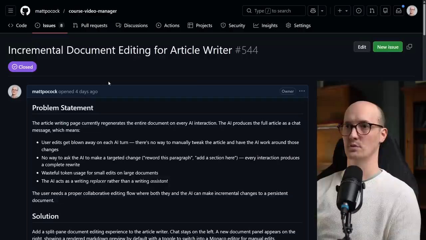Image resolution: width=426 pixels, height=240 pixels.
Task: Go to GitHub homepage via Octocat logo
Action: pyautogui.click(x=25, y=11)
